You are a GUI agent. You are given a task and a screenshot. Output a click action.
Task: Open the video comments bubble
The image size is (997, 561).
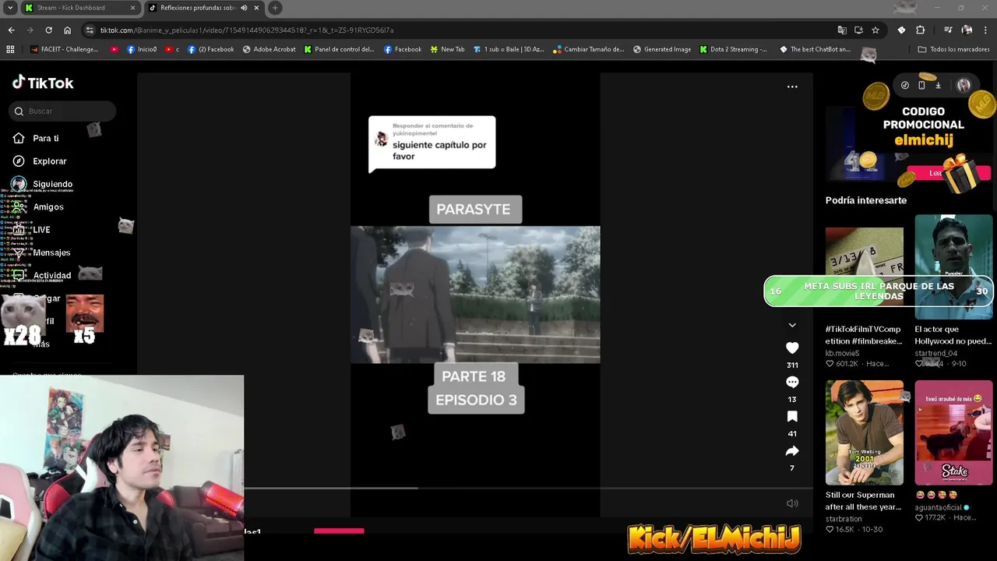[792, 382]
